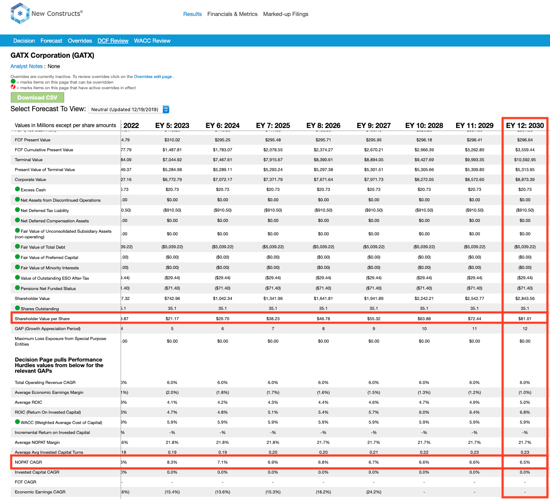Open the Select Forecast To View dropdown
The image size is (550, 499).
[x=129, y=109]
